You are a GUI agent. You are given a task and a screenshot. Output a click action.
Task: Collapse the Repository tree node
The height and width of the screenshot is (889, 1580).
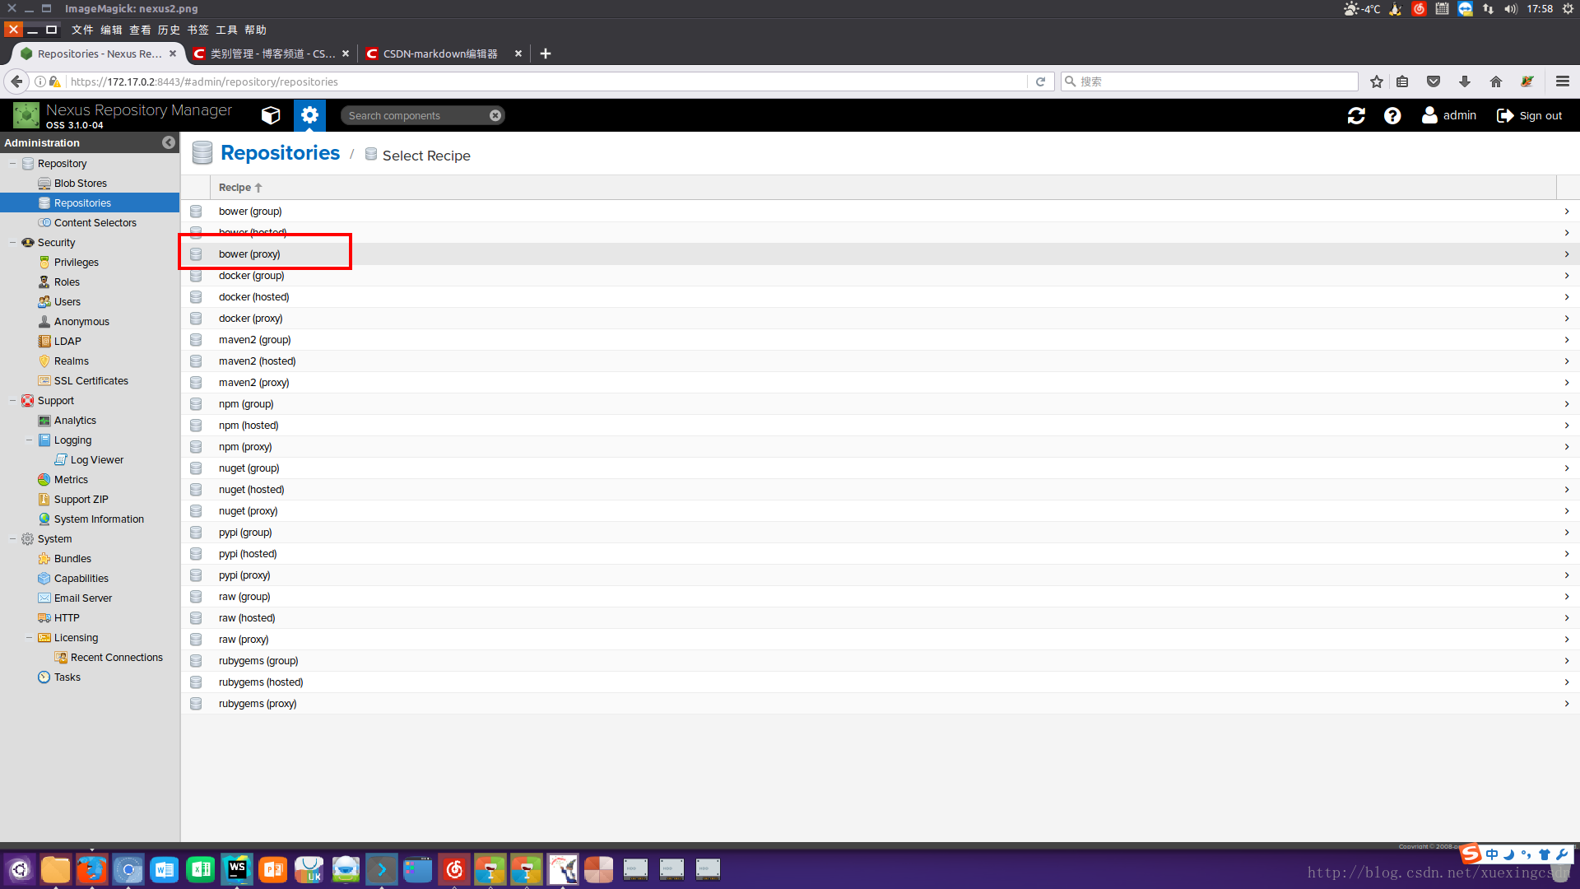pos(12,164)
